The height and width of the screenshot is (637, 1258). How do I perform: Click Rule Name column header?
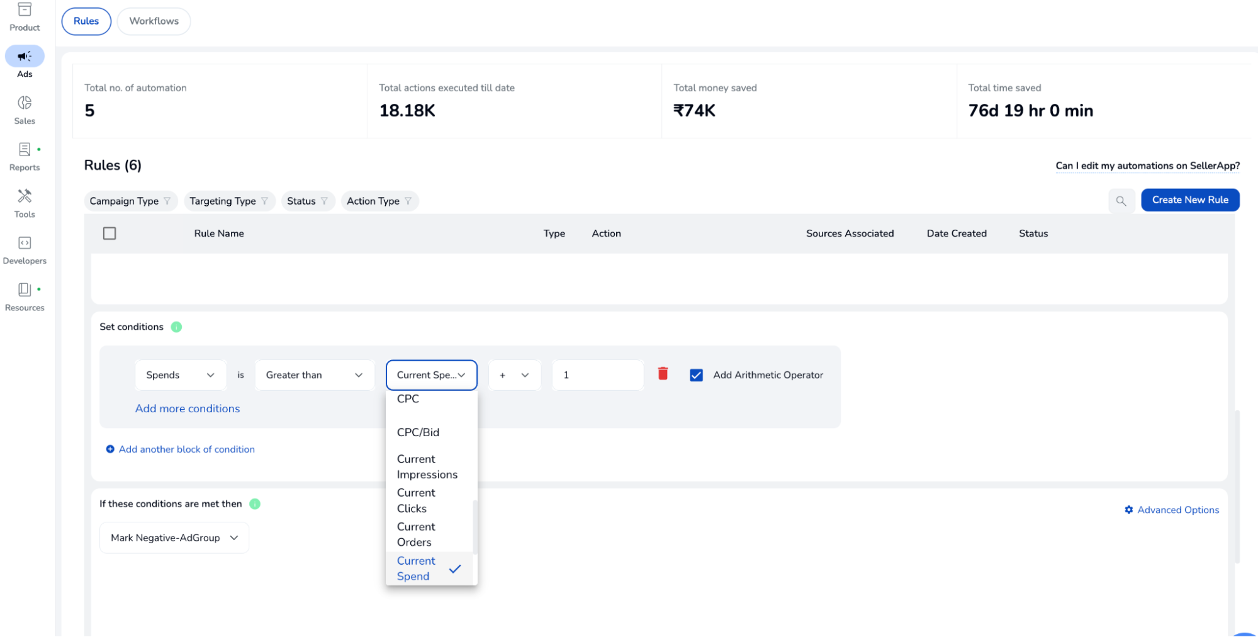coord(219,234)
